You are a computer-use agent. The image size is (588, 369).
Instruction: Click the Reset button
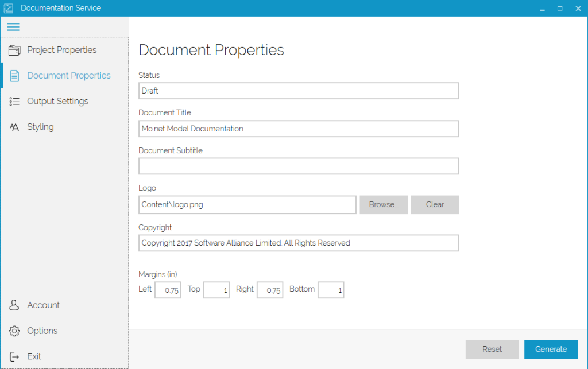tap(492, 349)
